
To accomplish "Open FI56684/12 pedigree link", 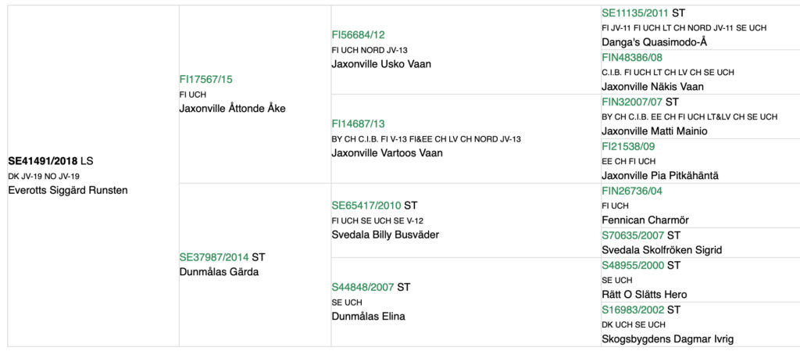I will coord(358,34).
